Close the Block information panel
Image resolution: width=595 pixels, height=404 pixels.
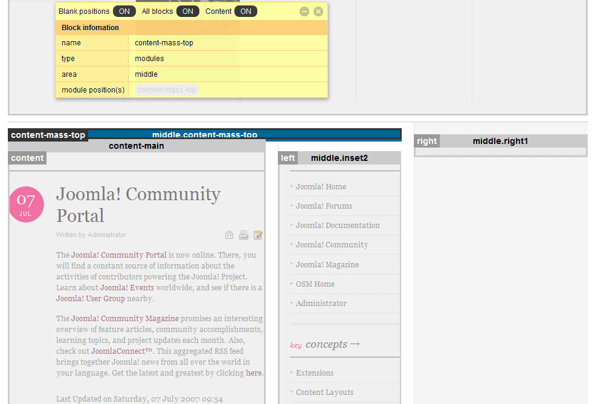pos(318,11)
